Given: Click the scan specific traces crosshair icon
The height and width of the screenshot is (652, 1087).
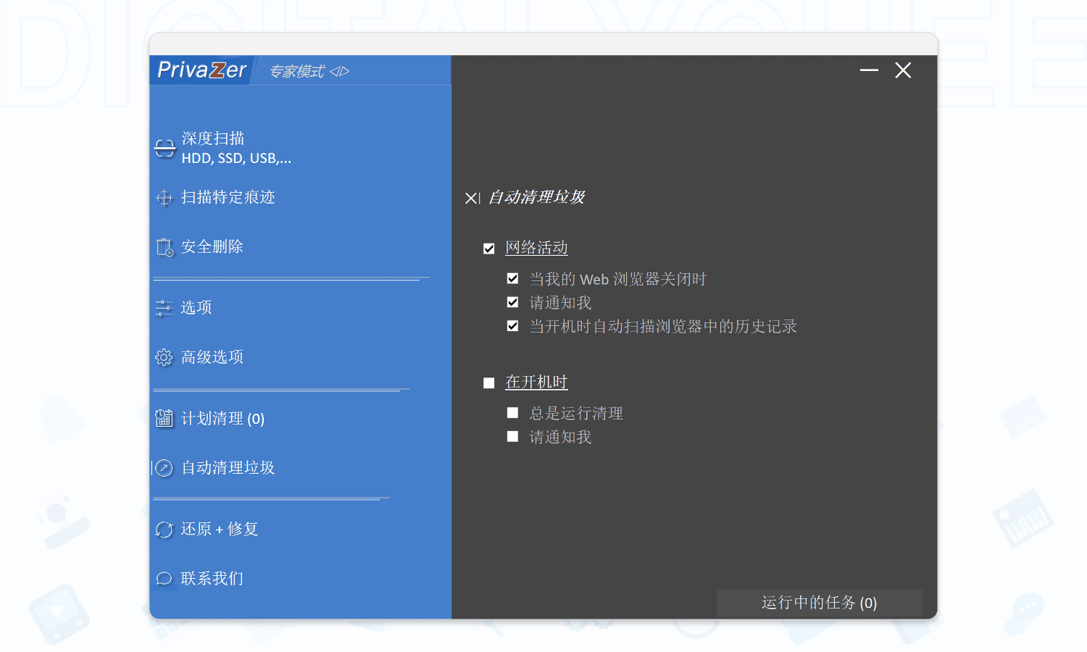Looking at the screenshot, I should (164, 198).
